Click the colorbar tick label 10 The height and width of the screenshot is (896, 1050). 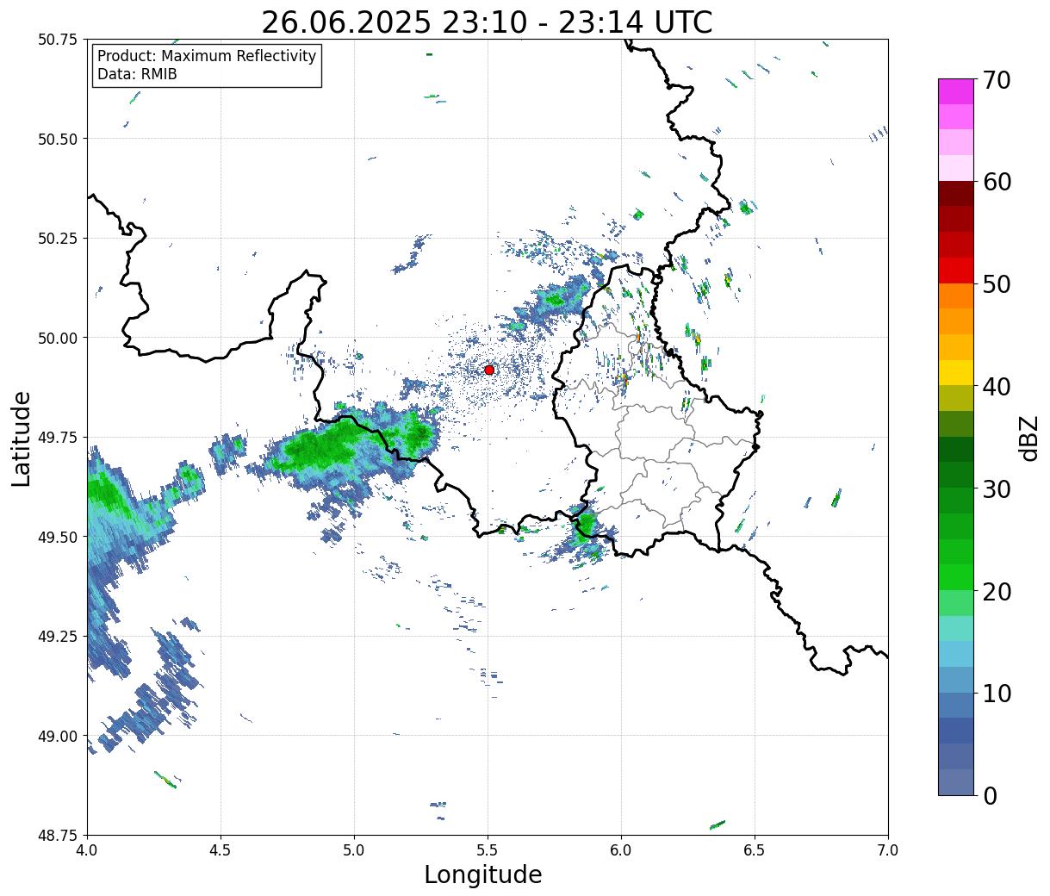996,694
